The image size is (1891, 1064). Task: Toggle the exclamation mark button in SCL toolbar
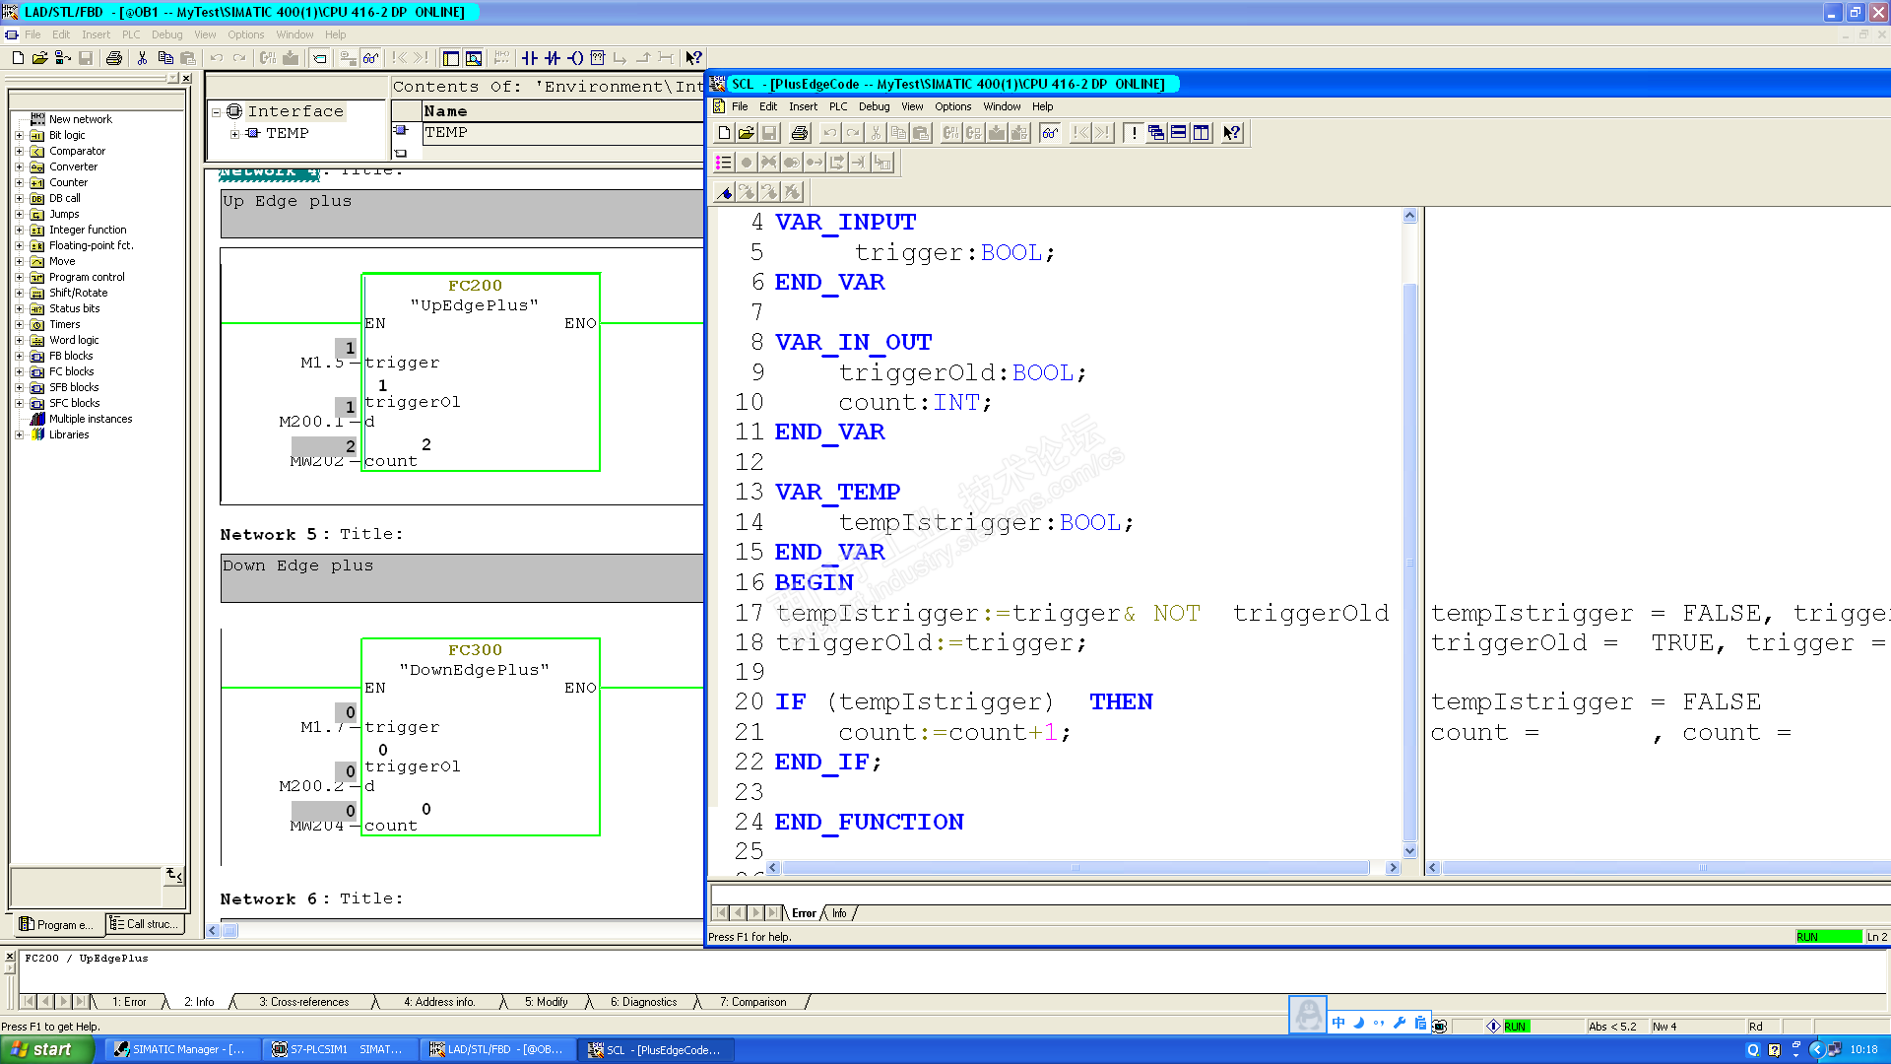[x=1134, y=133]
